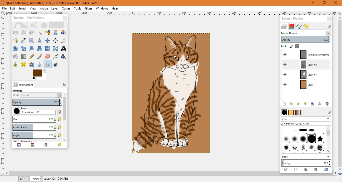Select the Dodge/Burn tool
This screenshot has width=342, height=182.
[56, 64]
